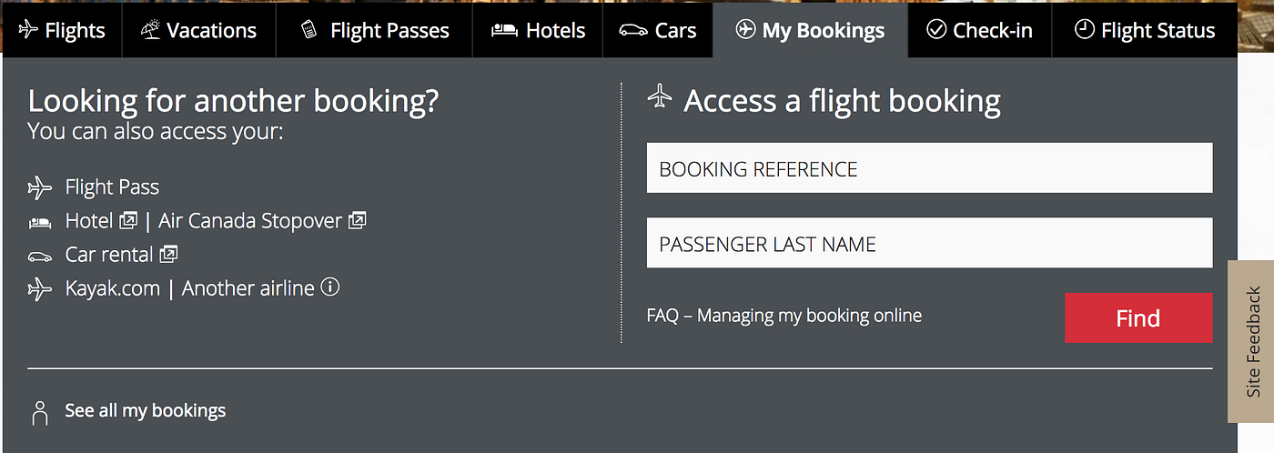The height and width of the screenshot is (453, 1274).
Task: Click the airplane icon beside Kayak.com
Action: coord(40,289)
